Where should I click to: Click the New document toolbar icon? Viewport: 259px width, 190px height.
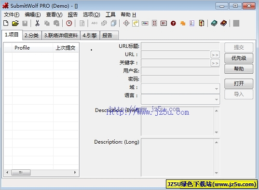(x=6, y=23)
